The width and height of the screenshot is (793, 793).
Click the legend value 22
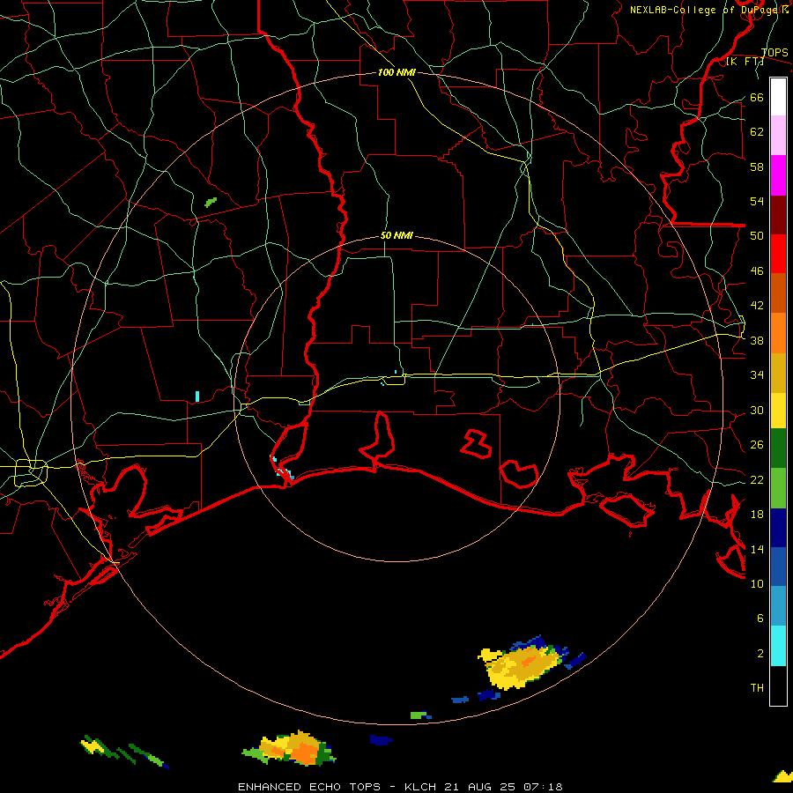(757, 479)
